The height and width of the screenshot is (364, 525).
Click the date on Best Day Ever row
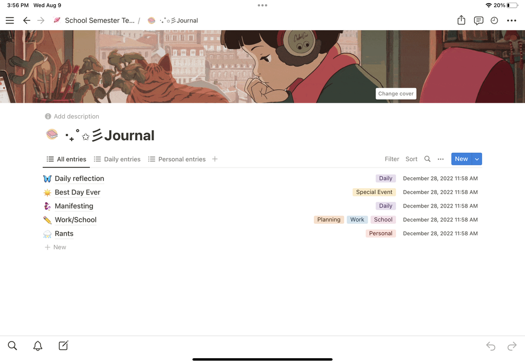[440, 192]
